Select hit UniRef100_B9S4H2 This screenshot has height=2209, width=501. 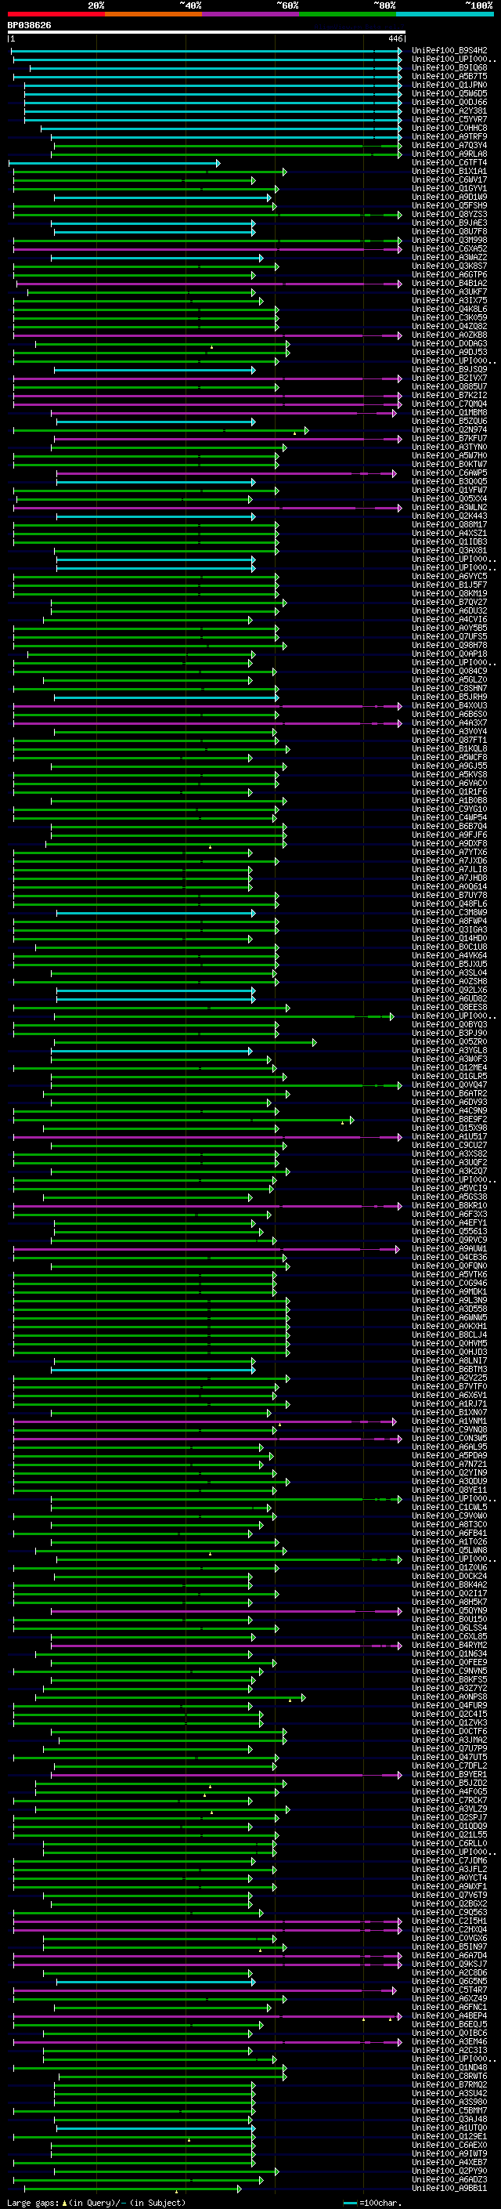pos(449,51)
